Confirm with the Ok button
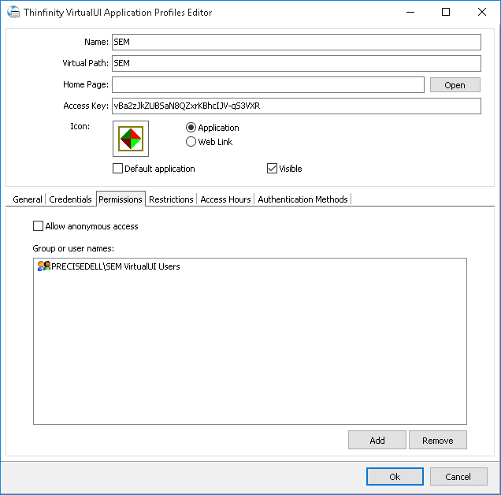This screenshot has height=495, width=501. [395, 477]
